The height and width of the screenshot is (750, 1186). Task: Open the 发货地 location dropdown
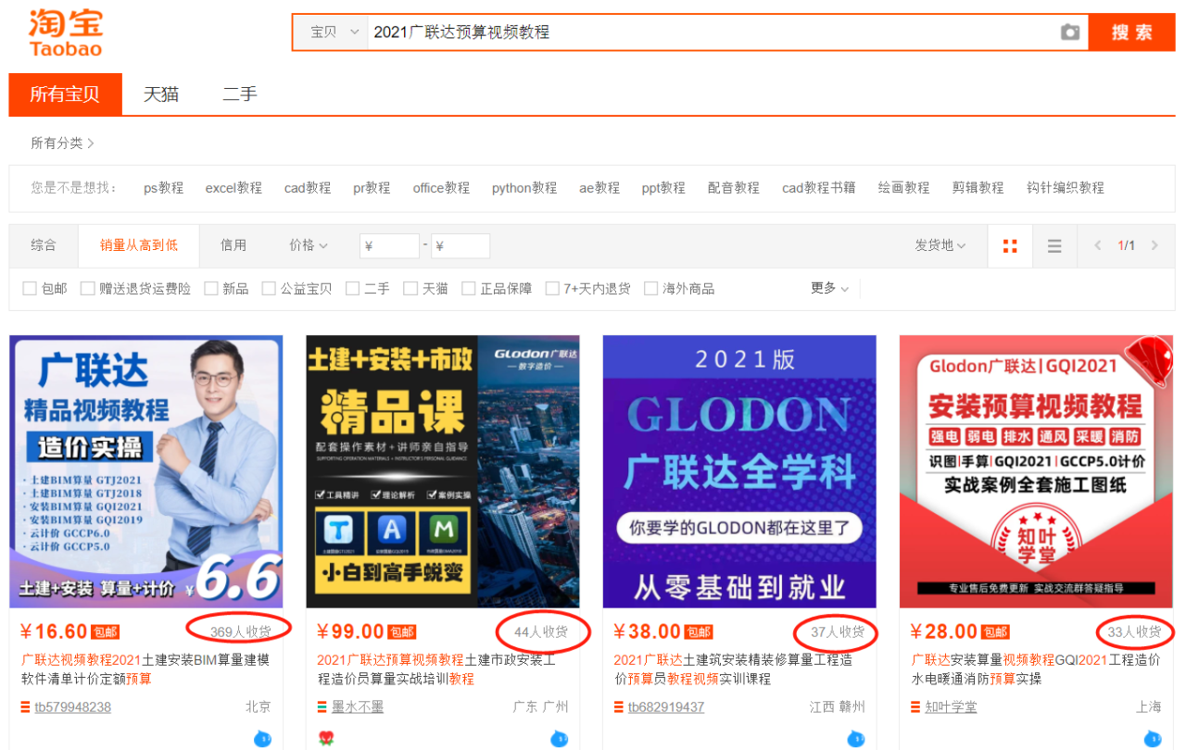pos(940,245)
